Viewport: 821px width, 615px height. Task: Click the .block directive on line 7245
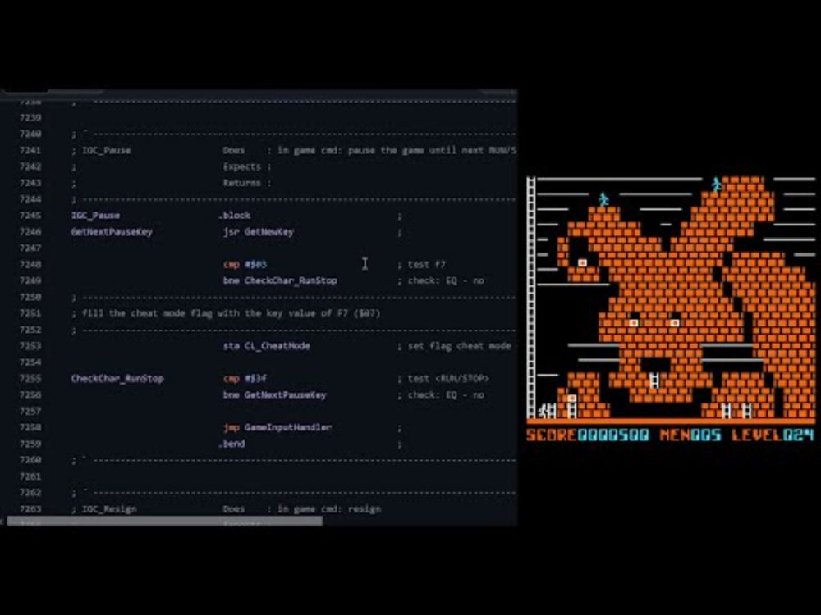tap(234, 216)
